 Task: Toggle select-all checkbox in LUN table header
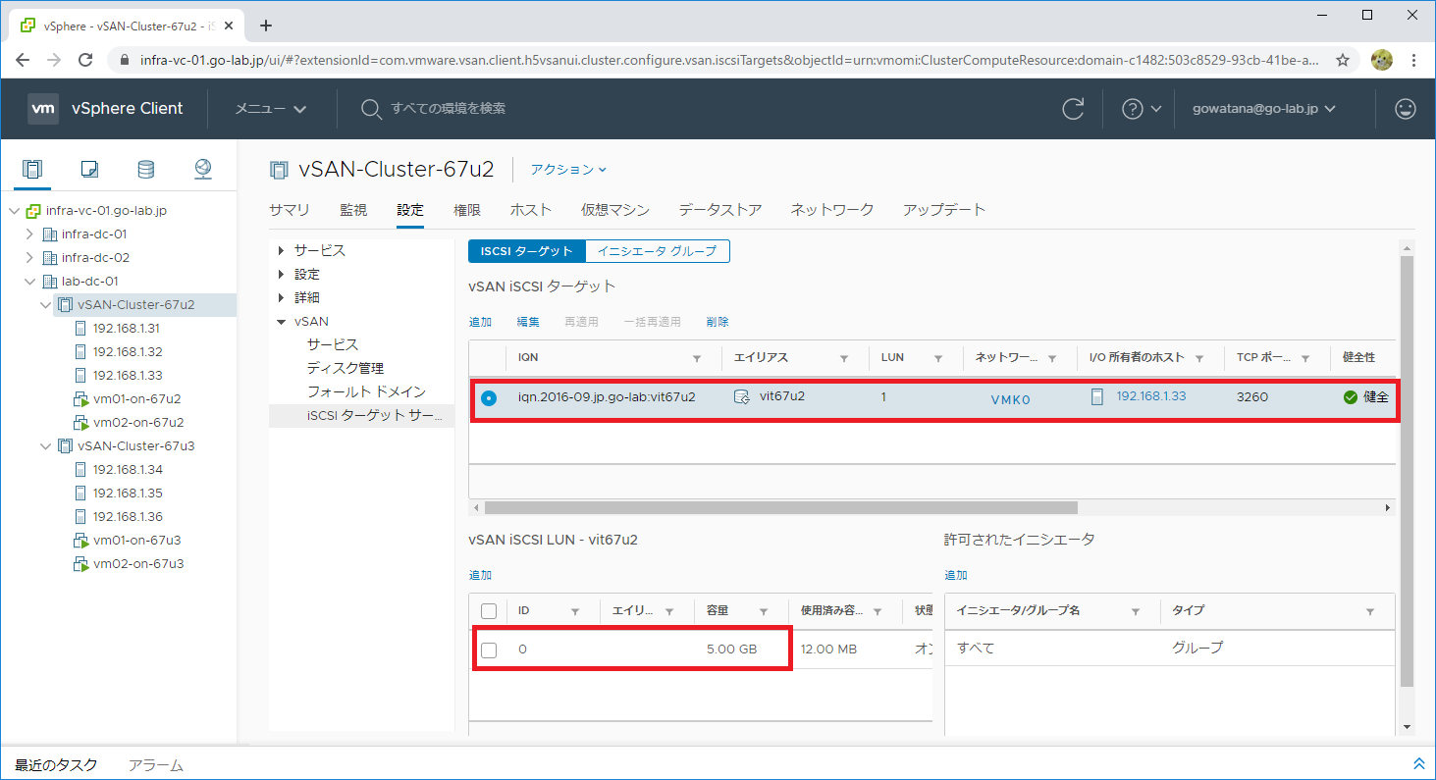pos(489,611)
